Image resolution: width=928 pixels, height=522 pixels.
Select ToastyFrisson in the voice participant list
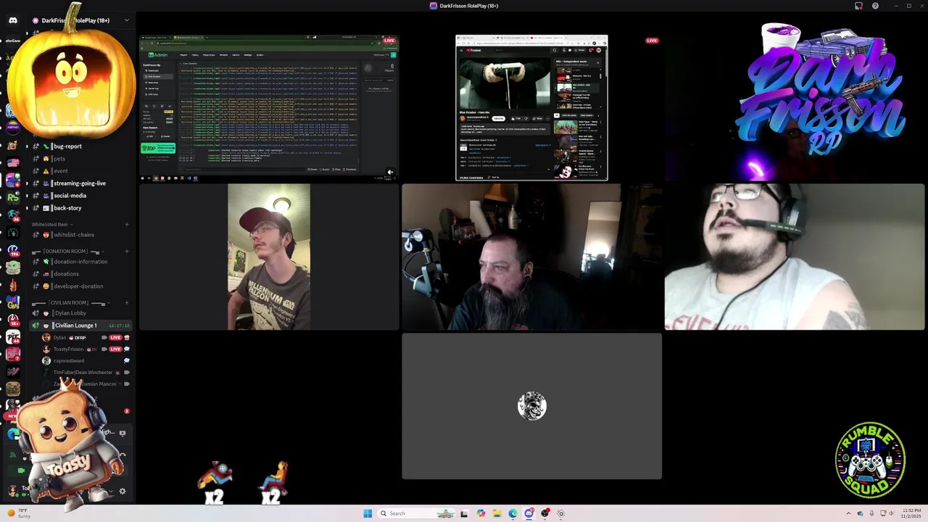(86, 349)
